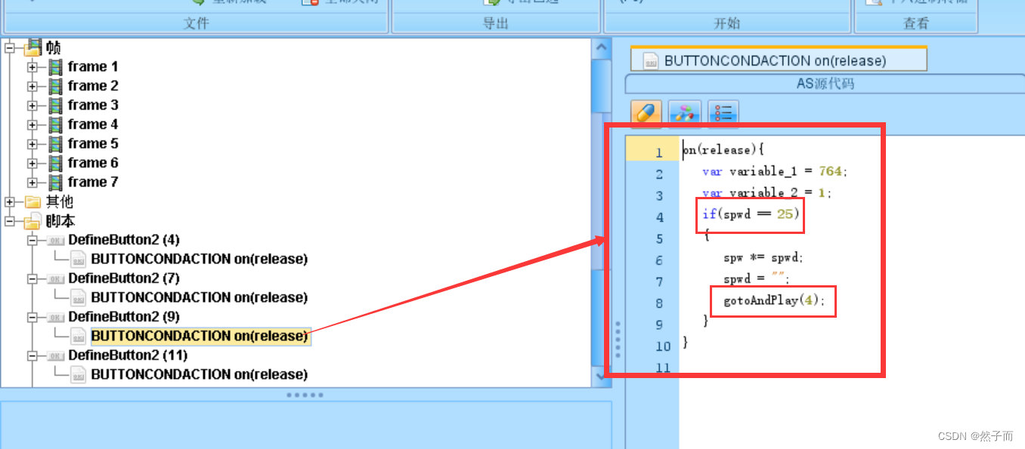Collapse the DefineButton2 (9) node
1025x449 pixels.
point(33,317)
